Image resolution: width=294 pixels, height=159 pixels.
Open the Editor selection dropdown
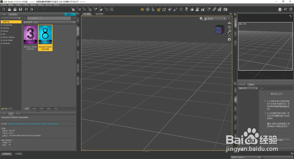pos(248,88)
